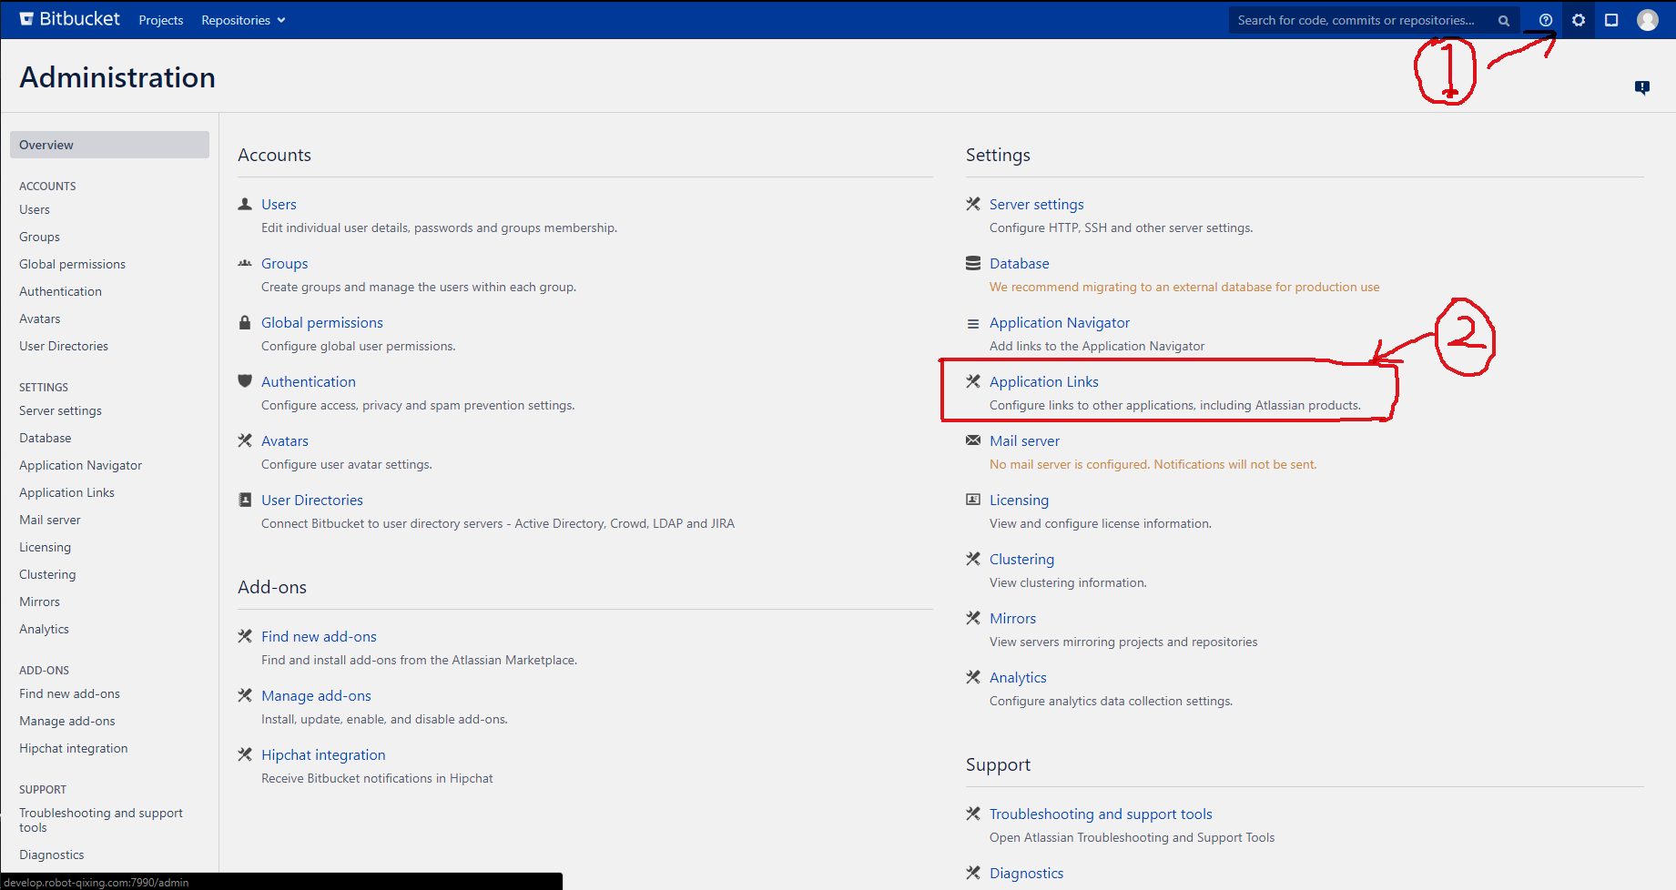The image size is (1676, 890).
Task: Click the Licensing link under Settings
Action: click(x=1019, y=500)
